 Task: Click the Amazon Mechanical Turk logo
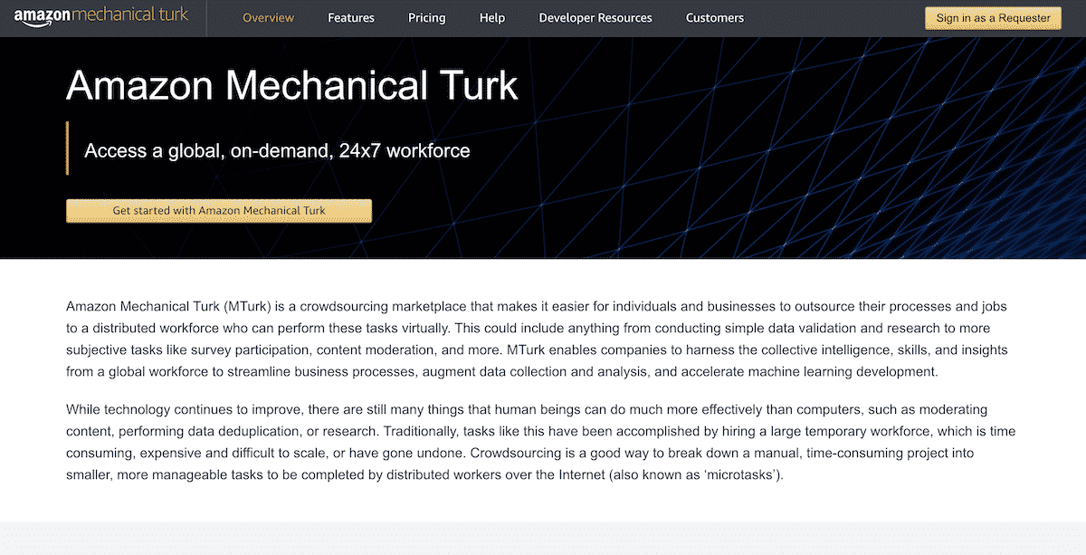click(x=100, y=18)
